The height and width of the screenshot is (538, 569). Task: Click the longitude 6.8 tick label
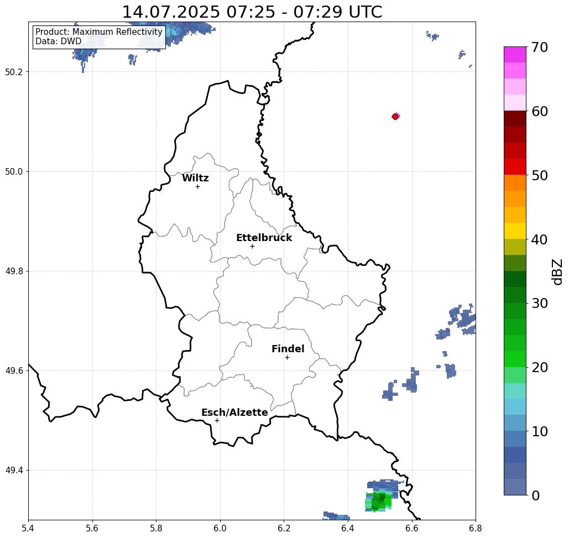[x=476, y=528]
